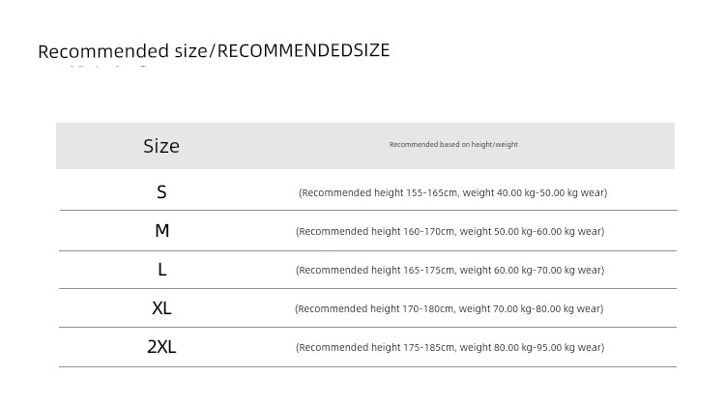Click the bottom border under the 2XL row

(367, 366)
